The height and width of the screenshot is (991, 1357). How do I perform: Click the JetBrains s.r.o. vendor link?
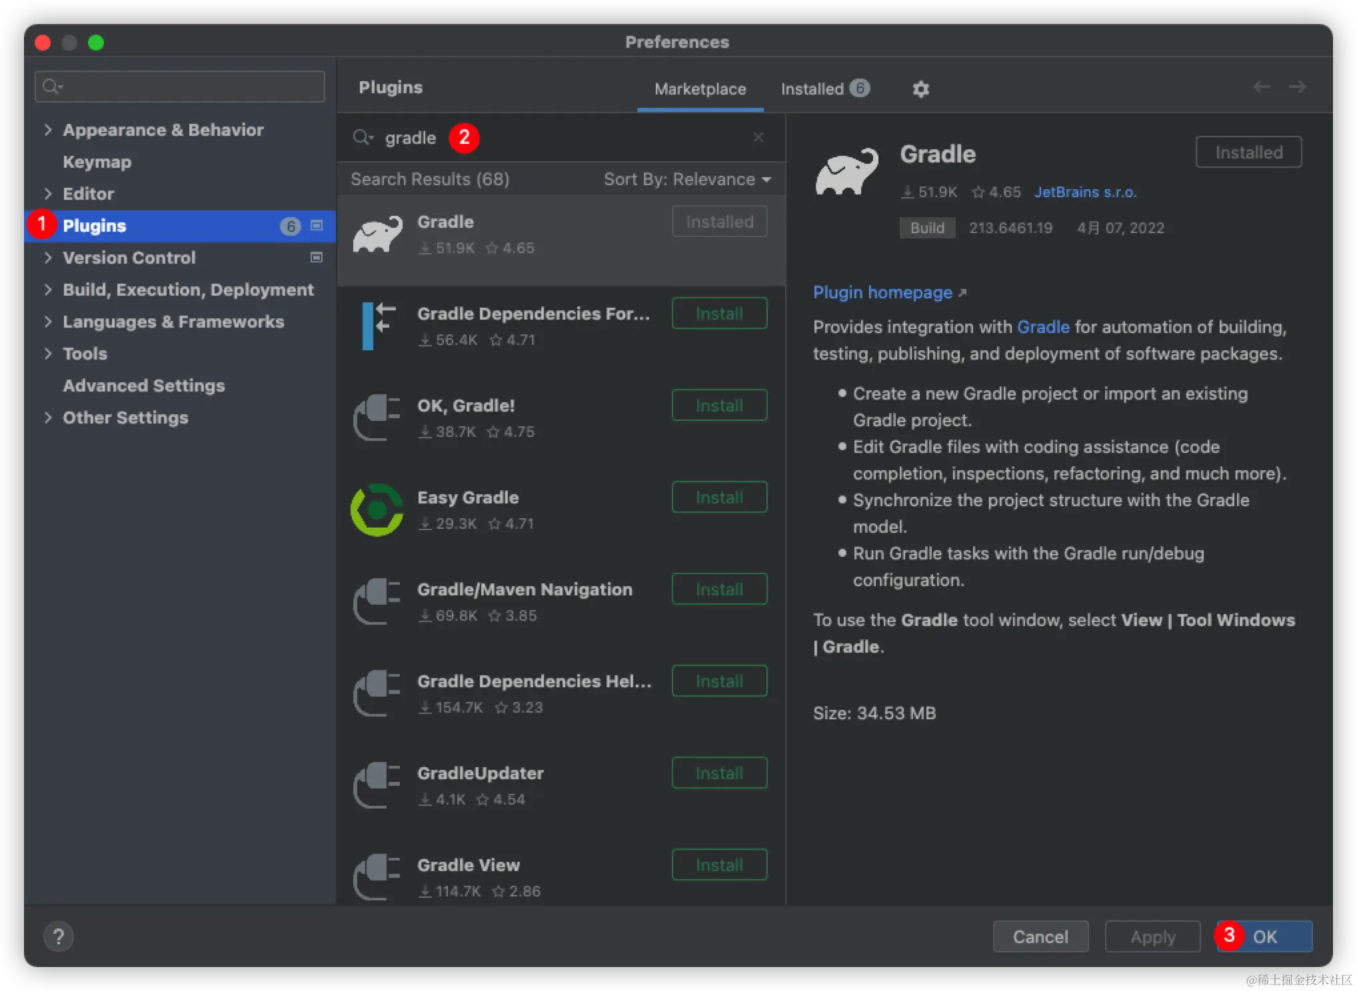tap(1085, 192)
